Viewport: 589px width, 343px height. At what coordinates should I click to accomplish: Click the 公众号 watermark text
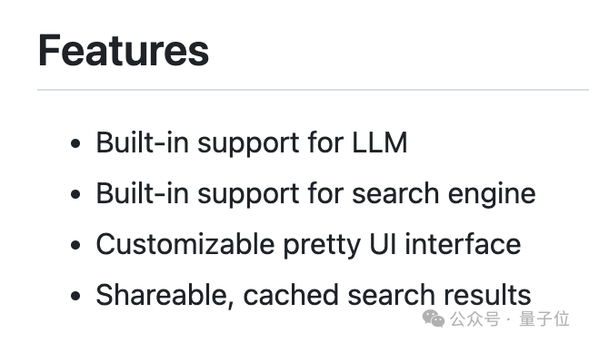pos(474,319)
